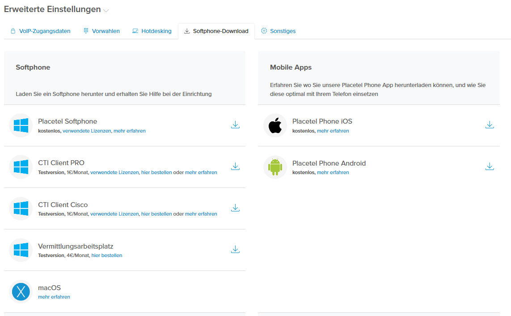The width and height of the screenshot is (511, 316).
Task: Click the Android robot logo
Action: (275, 167)
